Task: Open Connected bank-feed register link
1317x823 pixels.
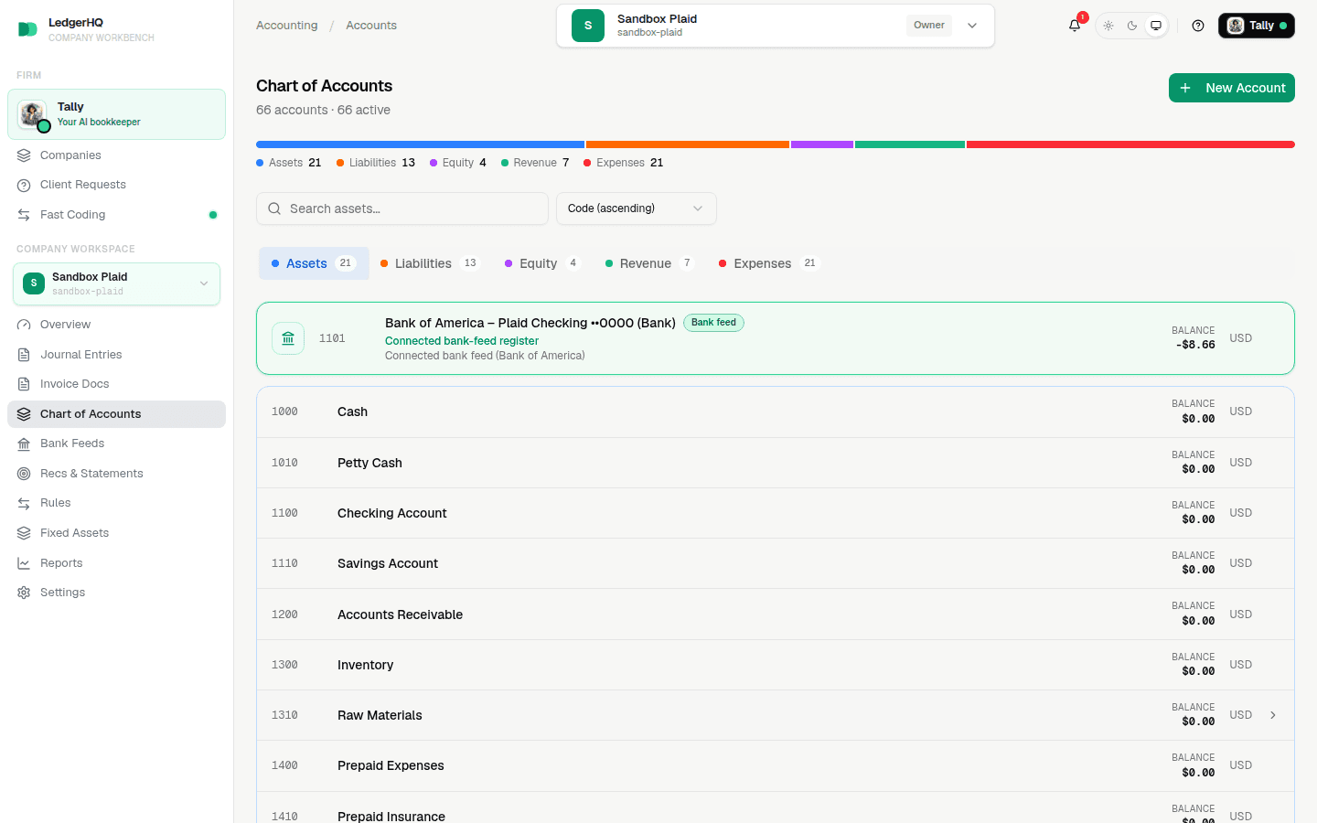Action: [462, 341]
